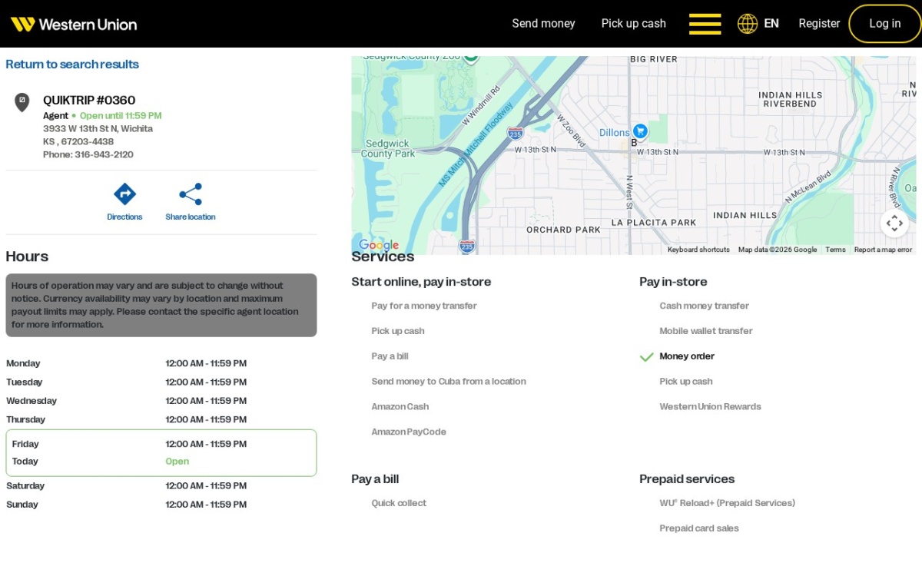Return to search results
This screenshot has width=922, height=576.
pyautogui.click(x=72, y=65)
